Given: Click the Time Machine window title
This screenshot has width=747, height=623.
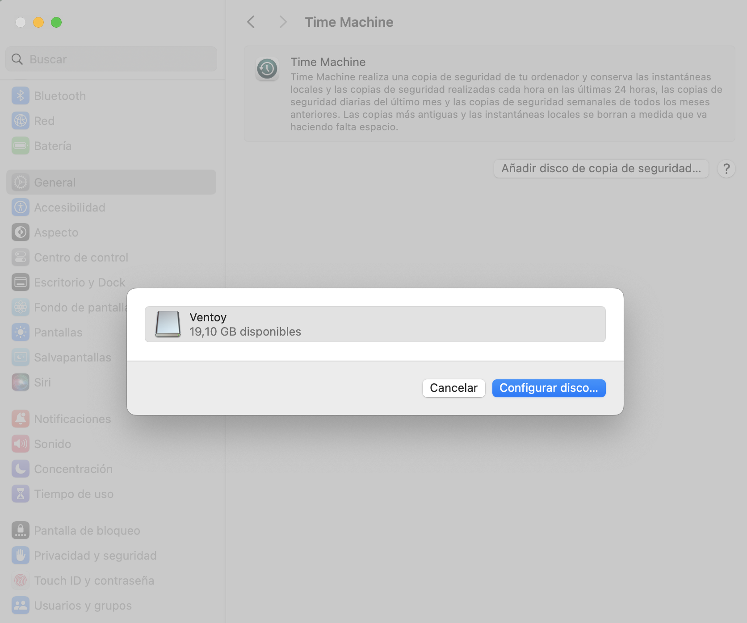Looking at the screenshot, I should point(349,22).
